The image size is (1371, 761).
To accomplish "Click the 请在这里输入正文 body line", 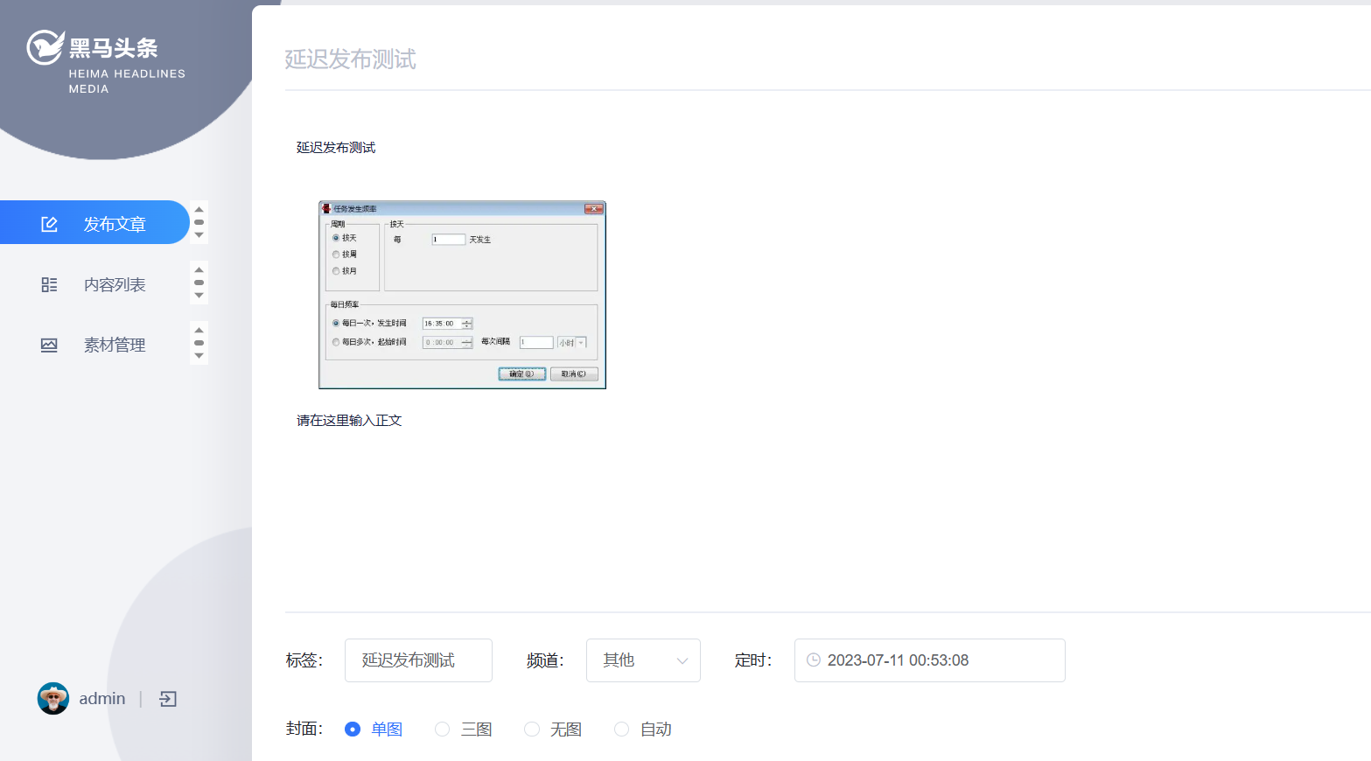I will pyautogui.click(x=349, y=421).
